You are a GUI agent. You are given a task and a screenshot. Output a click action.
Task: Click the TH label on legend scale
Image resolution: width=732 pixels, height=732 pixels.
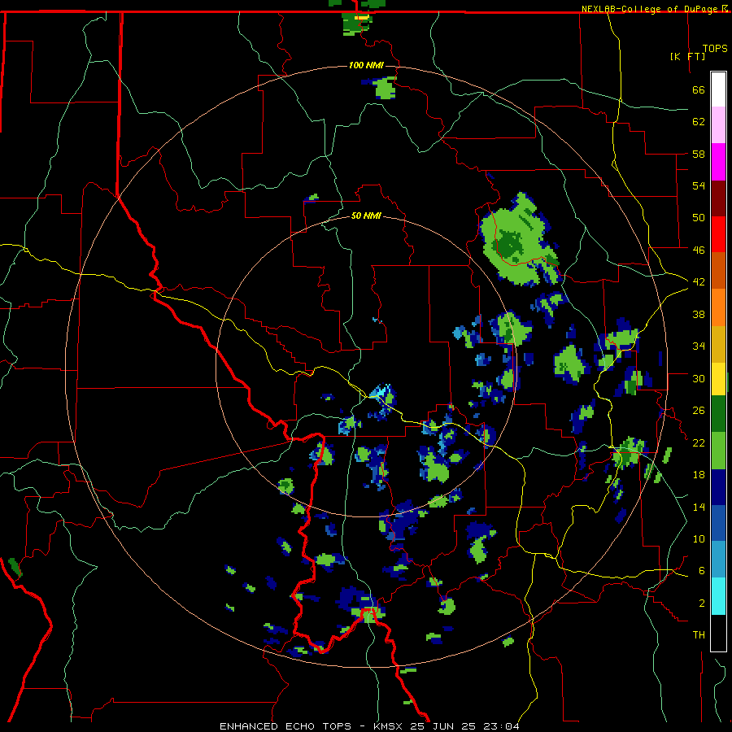[x=699, y=635]
